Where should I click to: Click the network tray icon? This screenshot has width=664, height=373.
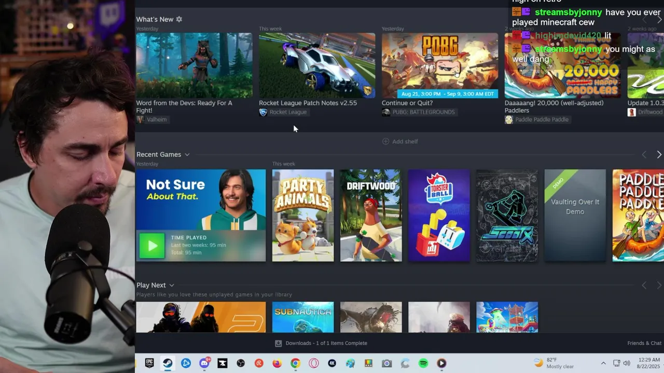pyautogui.click(x=616, y=363)
